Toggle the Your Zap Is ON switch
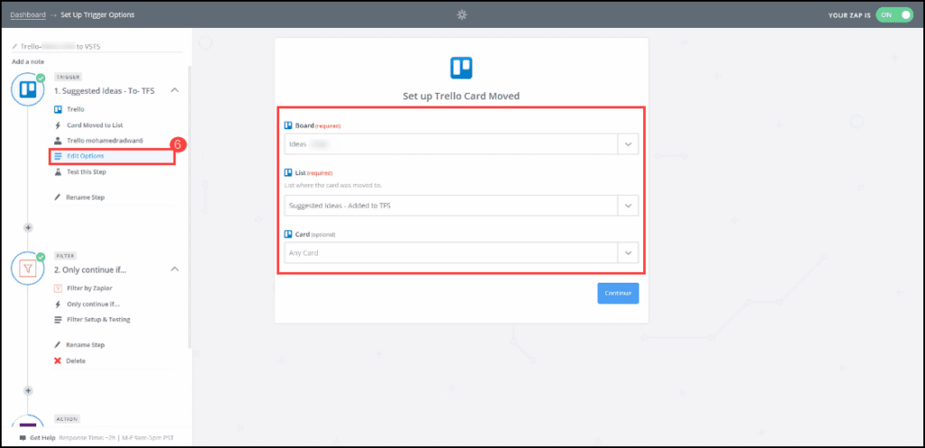 [895, 15]
